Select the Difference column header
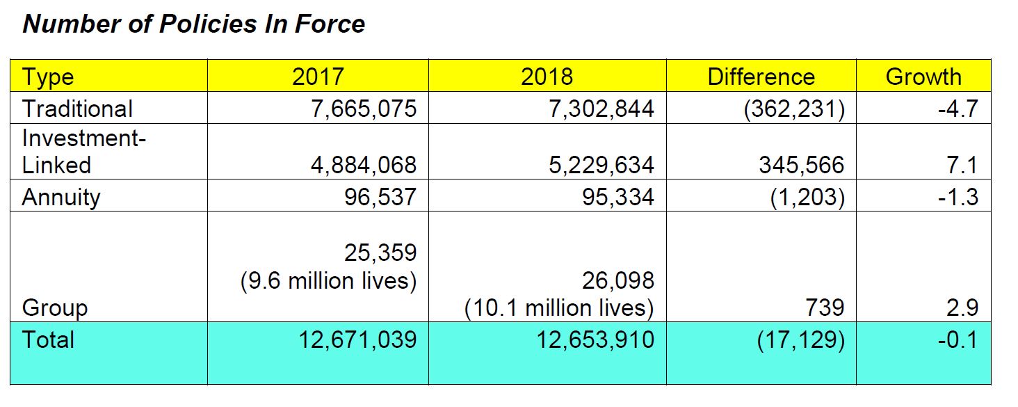The width and height of the screenshot is (1018, 407). pyautogui.click(x=761, y=77)
